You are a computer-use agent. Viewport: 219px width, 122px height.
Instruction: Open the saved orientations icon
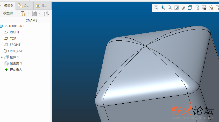197,8
